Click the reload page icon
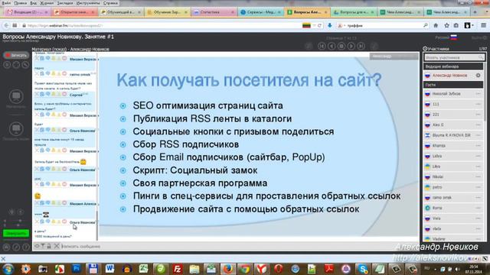 pos(319,25)
